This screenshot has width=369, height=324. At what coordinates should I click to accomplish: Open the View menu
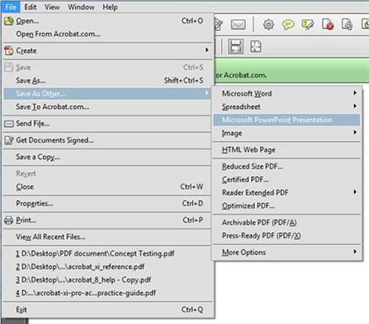coord(52,7)
